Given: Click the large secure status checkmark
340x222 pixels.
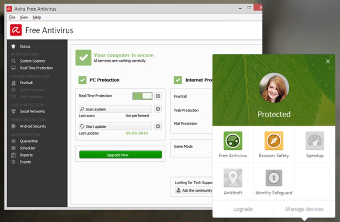Looking at the screenshot, I should click(x=83, y=58).
